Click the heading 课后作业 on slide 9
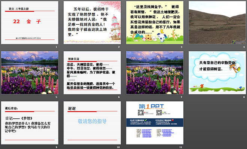This screenshot has height=149, width=247. tap(11, 108)
